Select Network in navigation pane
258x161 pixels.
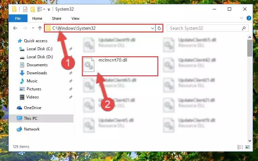[32, 129]
